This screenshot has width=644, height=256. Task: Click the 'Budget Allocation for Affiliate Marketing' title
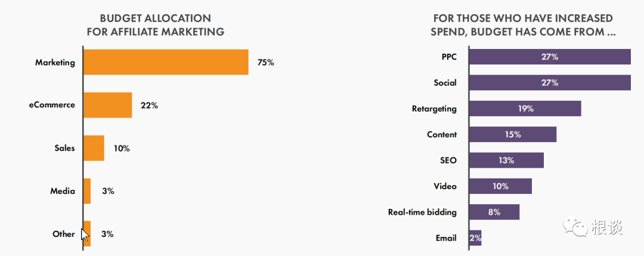pos(156,25)
